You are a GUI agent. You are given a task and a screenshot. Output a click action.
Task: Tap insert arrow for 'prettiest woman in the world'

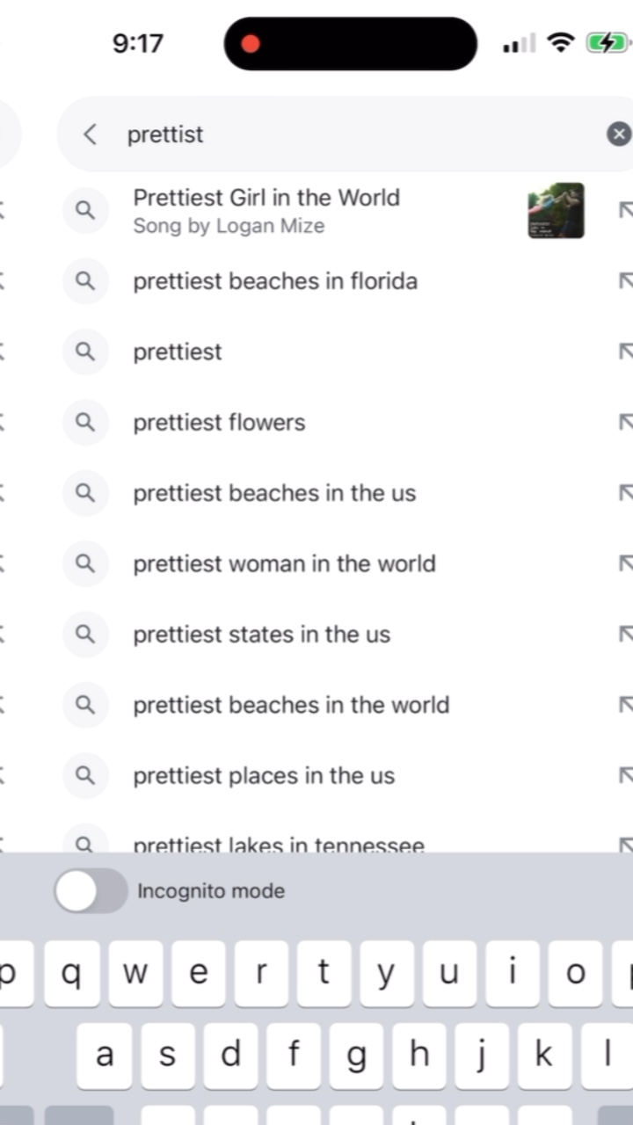pyautogui.click(x=626, y=563)
